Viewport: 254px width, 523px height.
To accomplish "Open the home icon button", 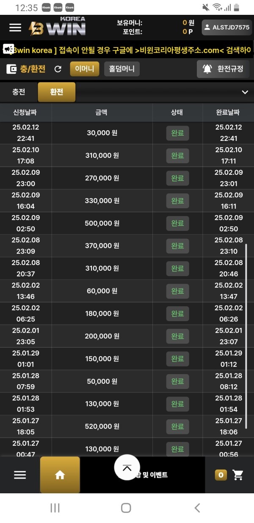I will pos(60,475).
